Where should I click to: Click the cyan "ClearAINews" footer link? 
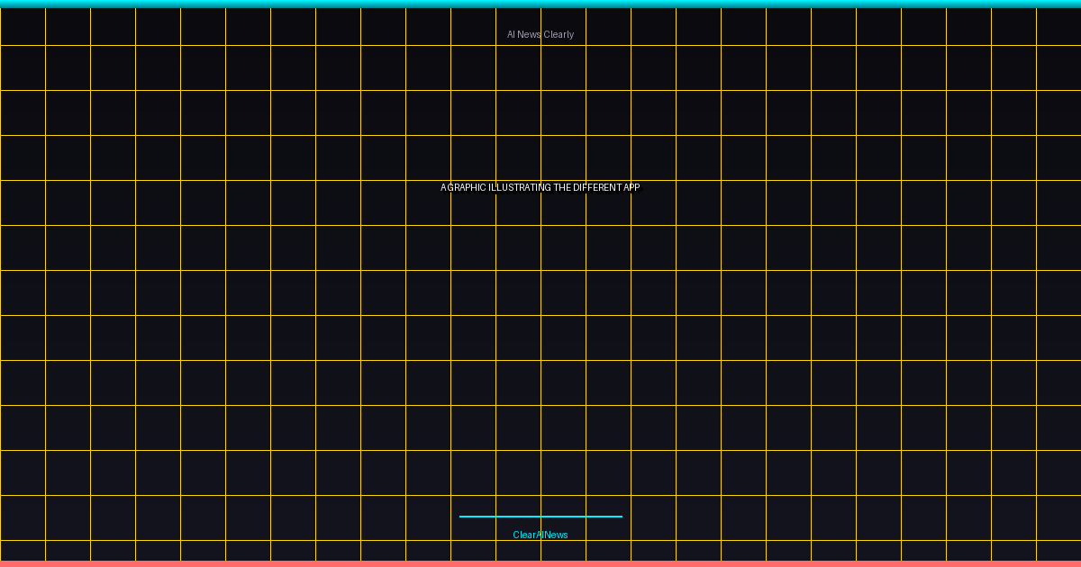pyautogui.click(x=540, y=535)
